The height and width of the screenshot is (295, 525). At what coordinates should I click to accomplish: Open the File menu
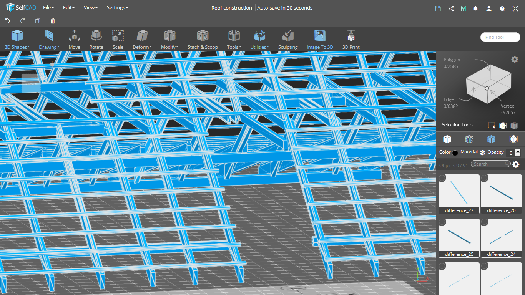point(48,8)
